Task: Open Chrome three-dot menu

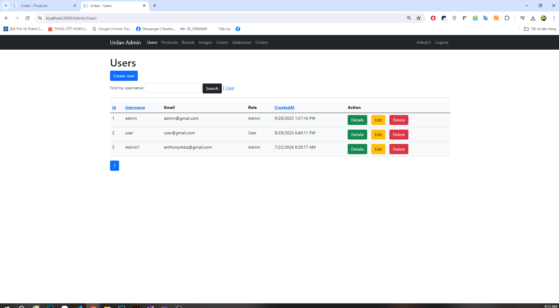Action: [x=554, y=18]
